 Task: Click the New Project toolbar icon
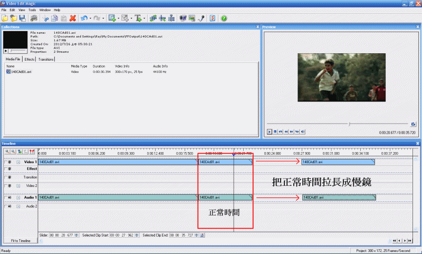pyautogui.click(x=5, y=18)
